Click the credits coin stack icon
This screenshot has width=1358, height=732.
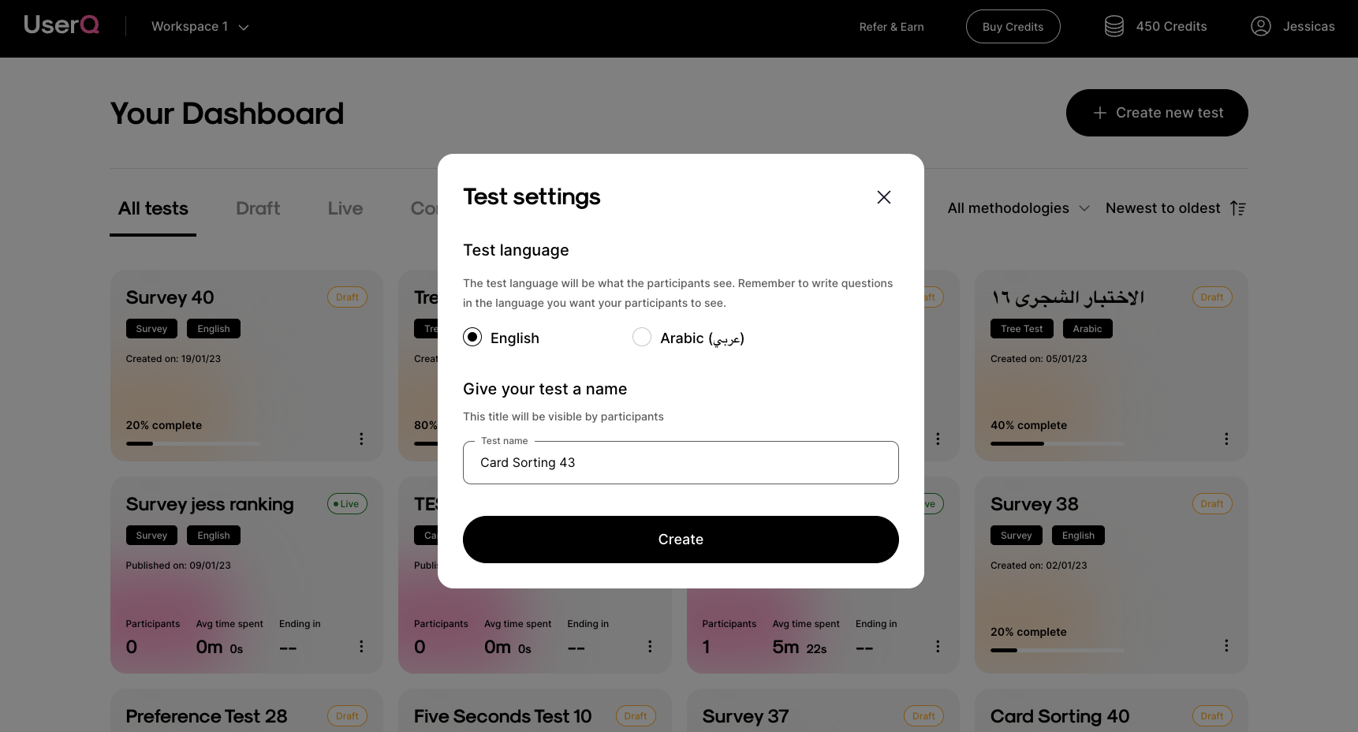pos(1114,27)
